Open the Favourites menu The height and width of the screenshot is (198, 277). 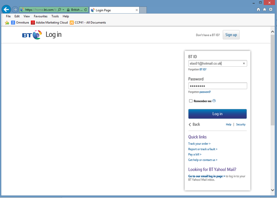click(x=41, y=16)
